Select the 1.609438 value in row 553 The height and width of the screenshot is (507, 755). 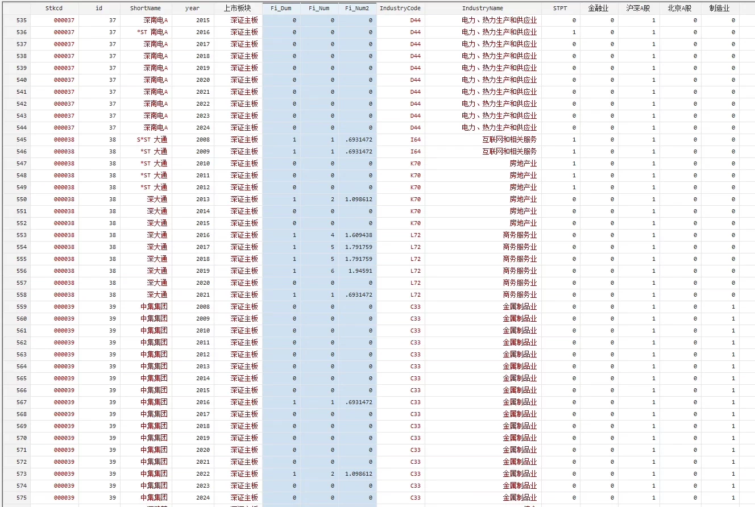tap(358, 235)
